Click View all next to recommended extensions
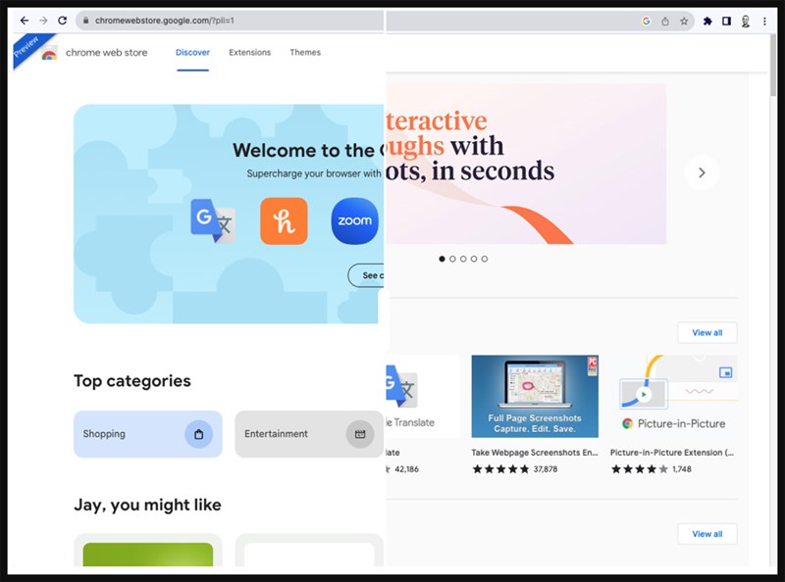The image size is (785, 582). [x=706, y=332]
